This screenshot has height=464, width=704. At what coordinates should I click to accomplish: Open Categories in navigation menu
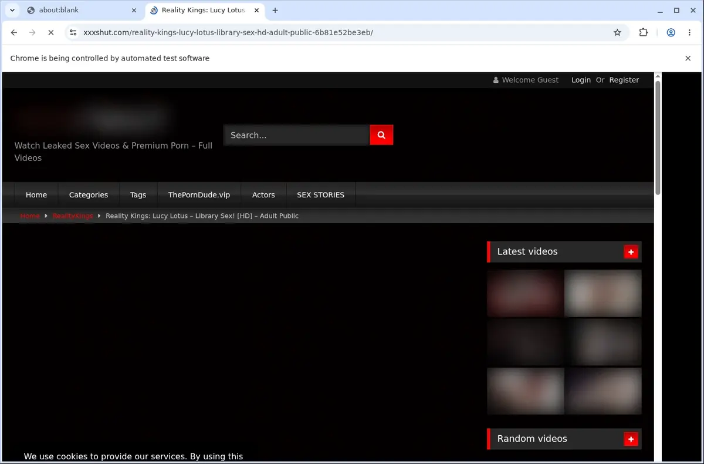(89, 195)
